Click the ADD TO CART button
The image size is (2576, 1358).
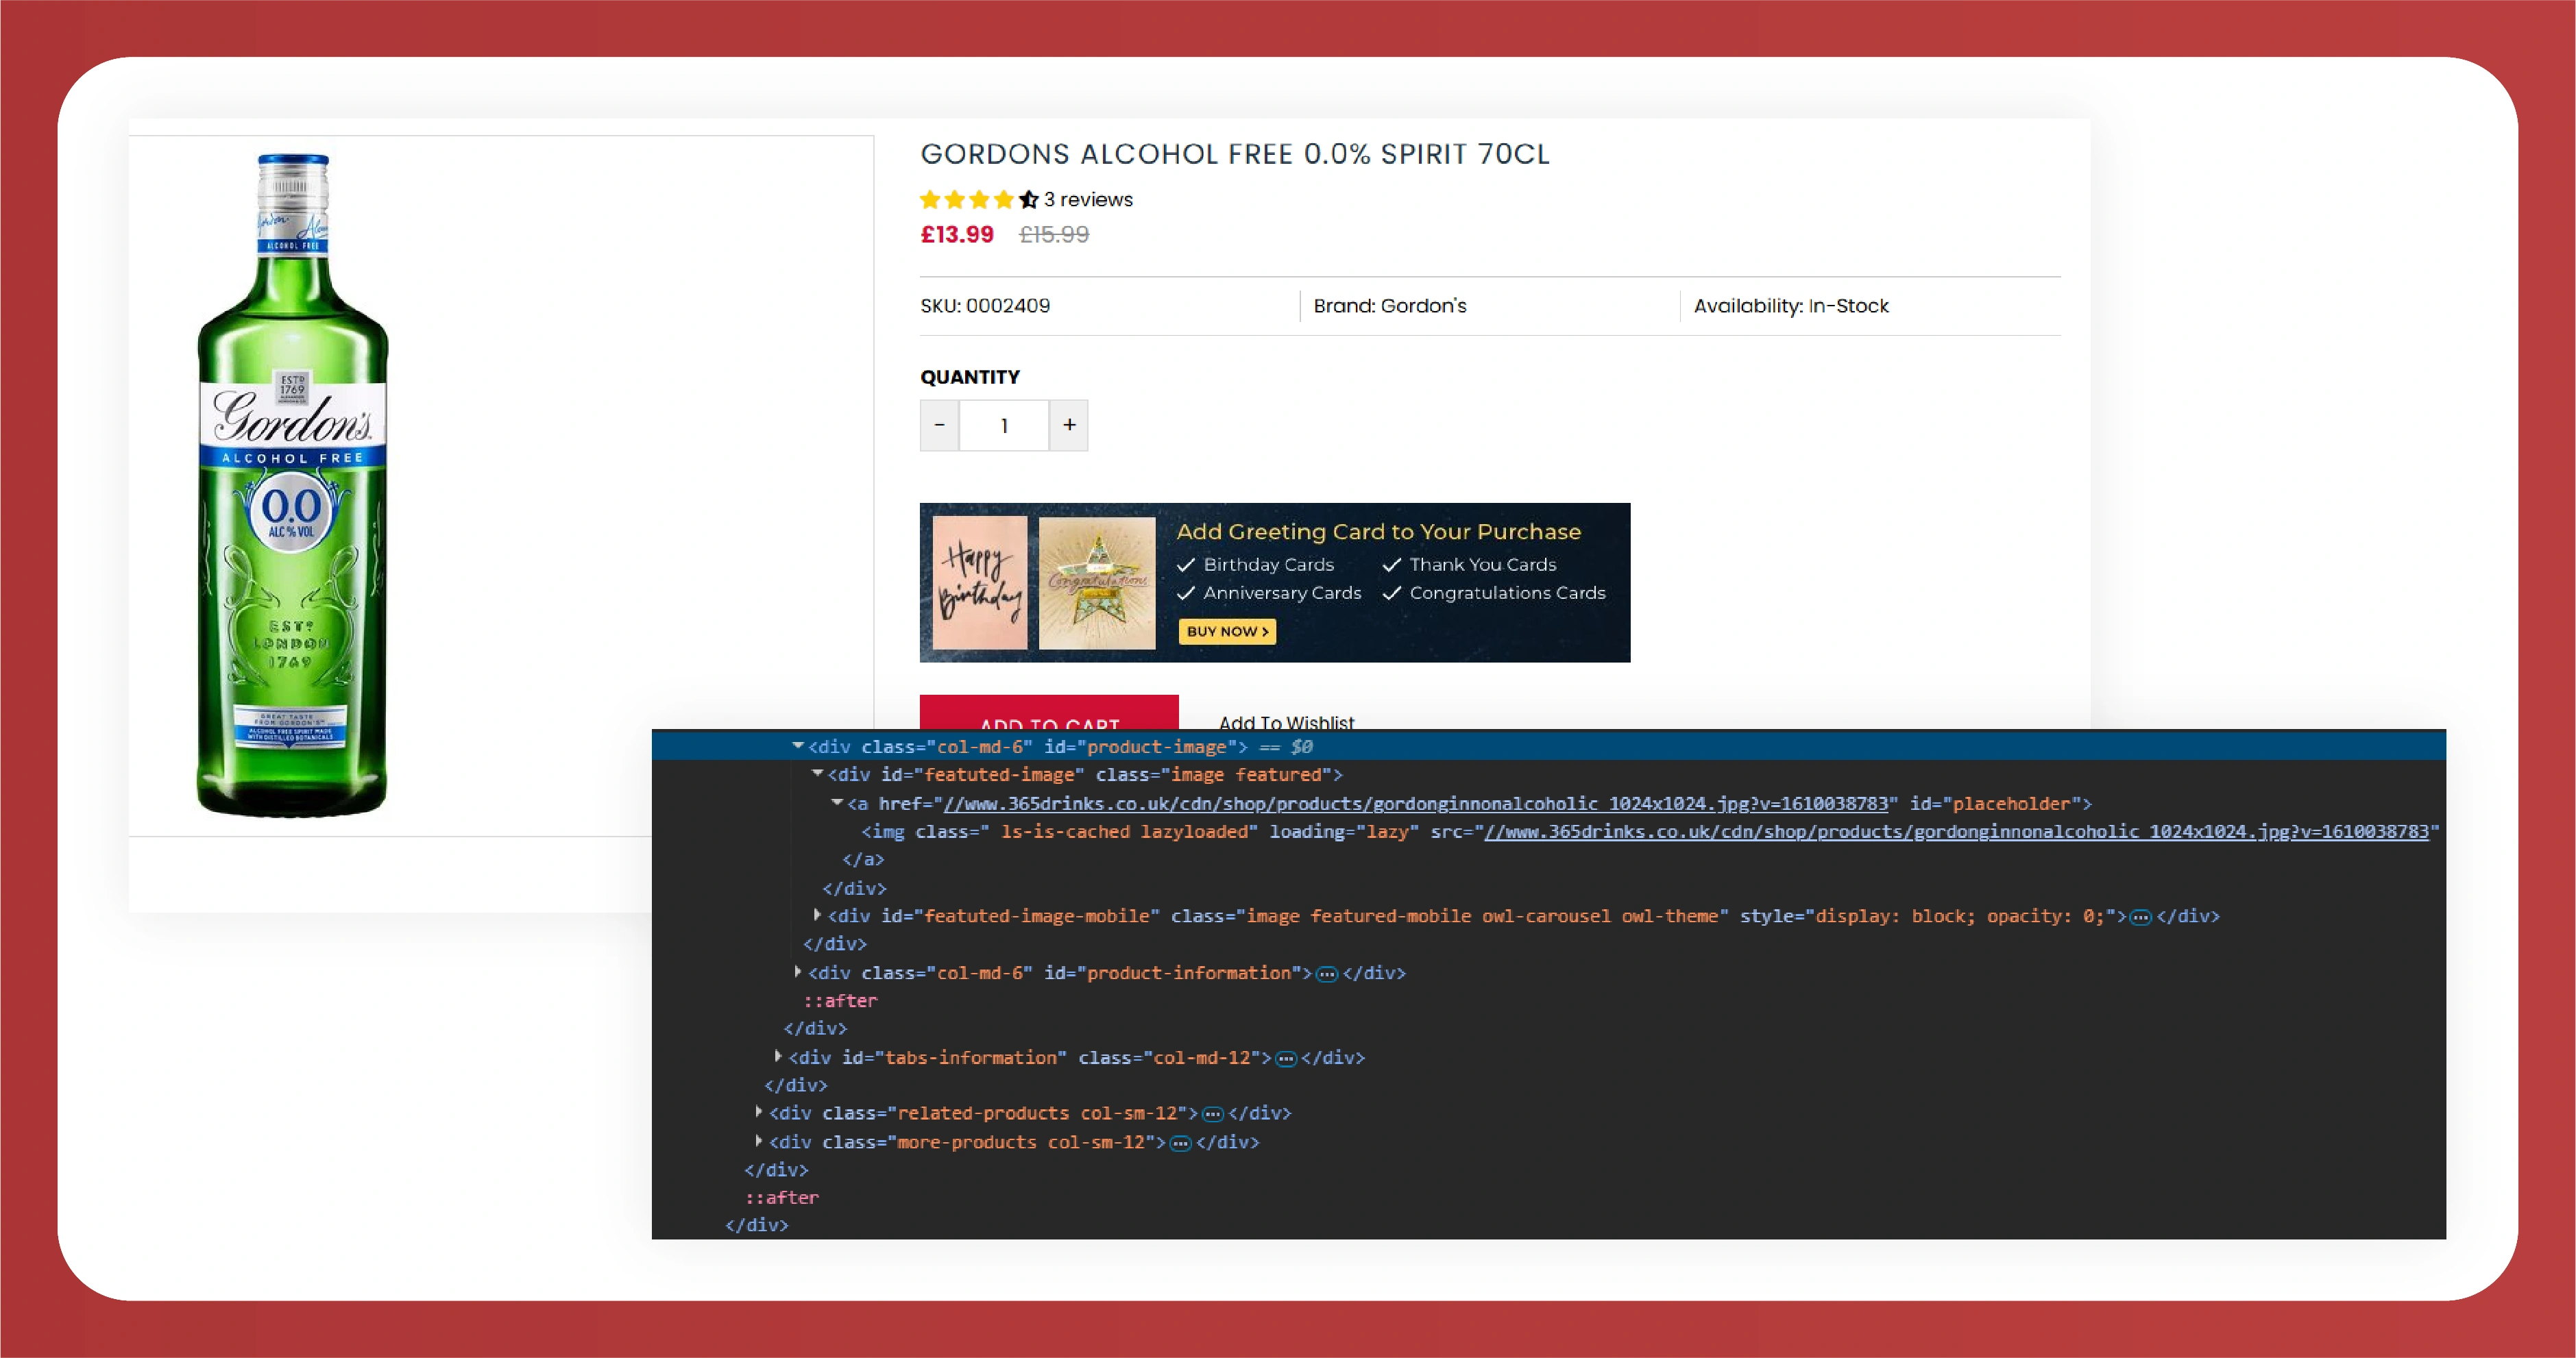(1049, 713)
